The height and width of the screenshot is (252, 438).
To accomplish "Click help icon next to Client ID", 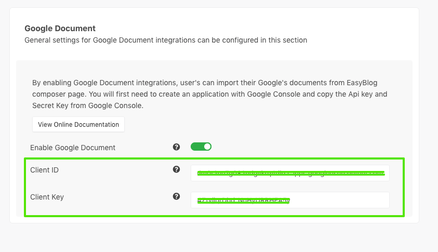I will tap(176, 169).
